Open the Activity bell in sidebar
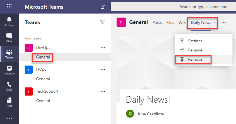 (9, 22)
